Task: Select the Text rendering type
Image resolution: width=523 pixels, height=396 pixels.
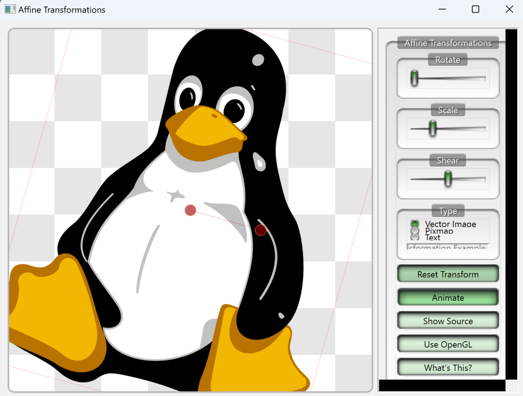Action: coord(415,237)
